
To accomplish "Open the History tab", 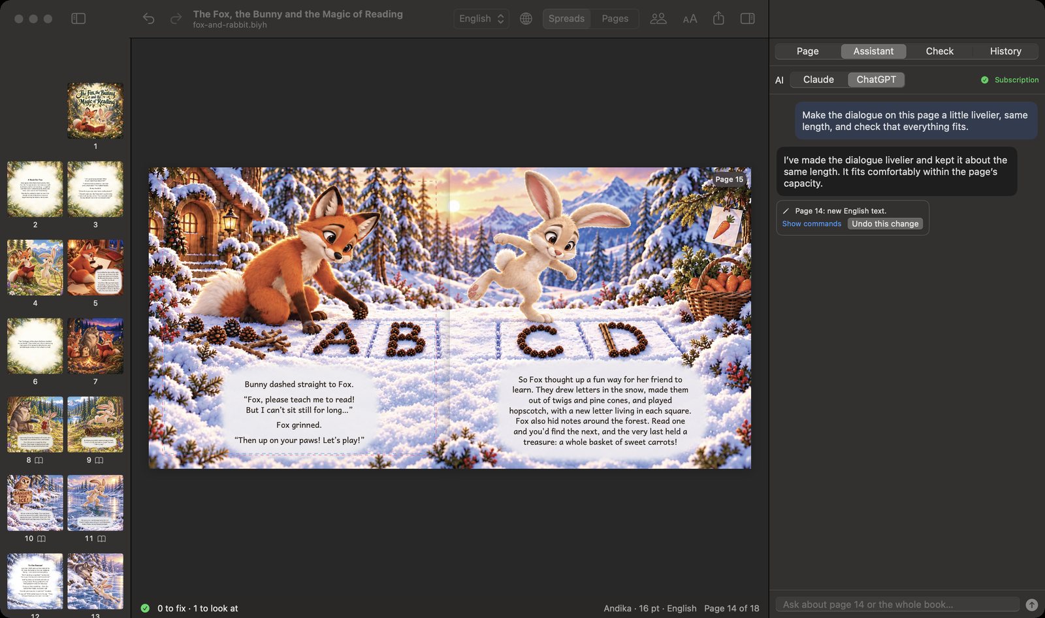I will pyautogui.click(x=1005, y=51).
